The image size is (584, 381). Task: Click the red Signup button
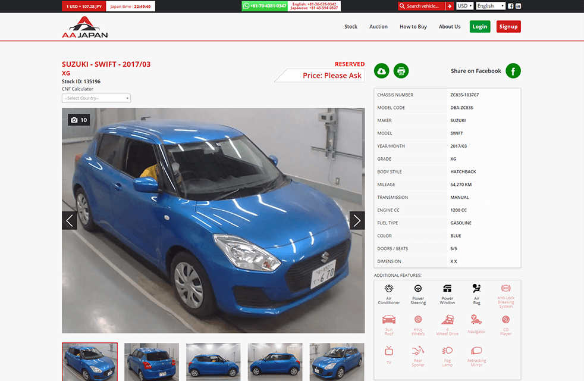coord(508,27)
